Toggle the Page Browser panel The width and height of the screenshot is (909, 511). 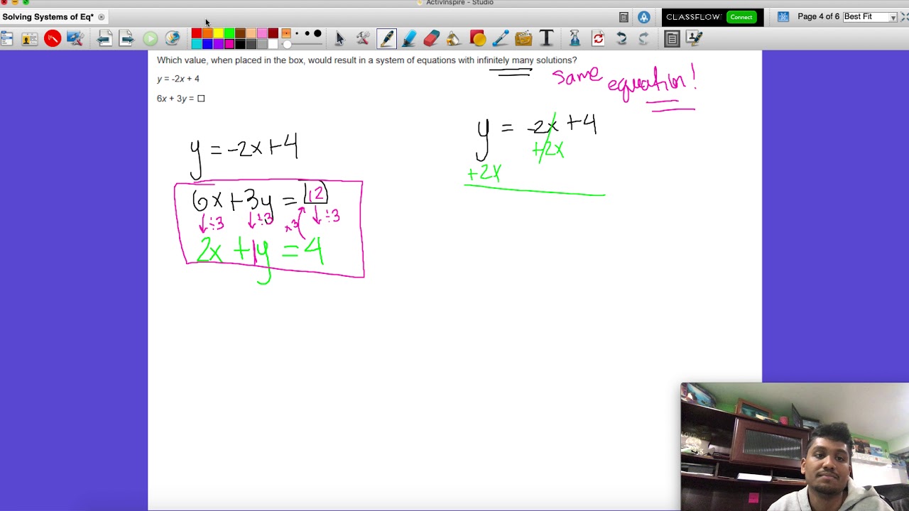tap(672, 38)
